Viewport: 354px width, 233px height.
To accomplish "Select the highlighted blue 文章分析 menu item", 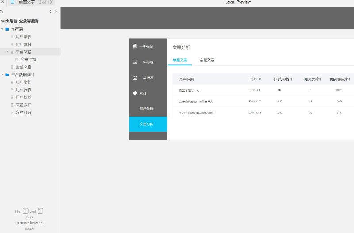I will 148,124.
